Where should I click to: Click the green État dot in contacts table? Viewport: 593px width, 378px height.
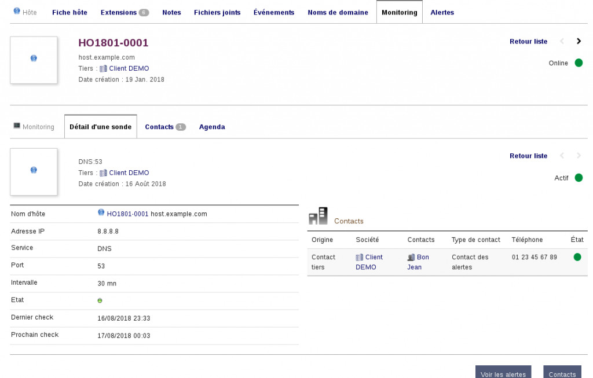pyautogui.click(x=577, y=257)
